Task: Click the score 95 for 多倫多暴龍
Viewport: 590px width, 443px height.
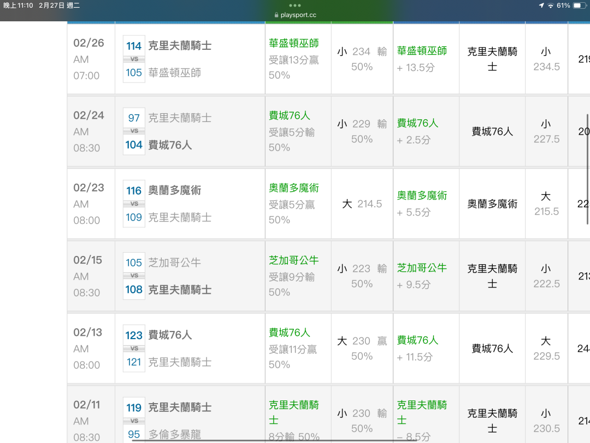Action: coord(134,434)
